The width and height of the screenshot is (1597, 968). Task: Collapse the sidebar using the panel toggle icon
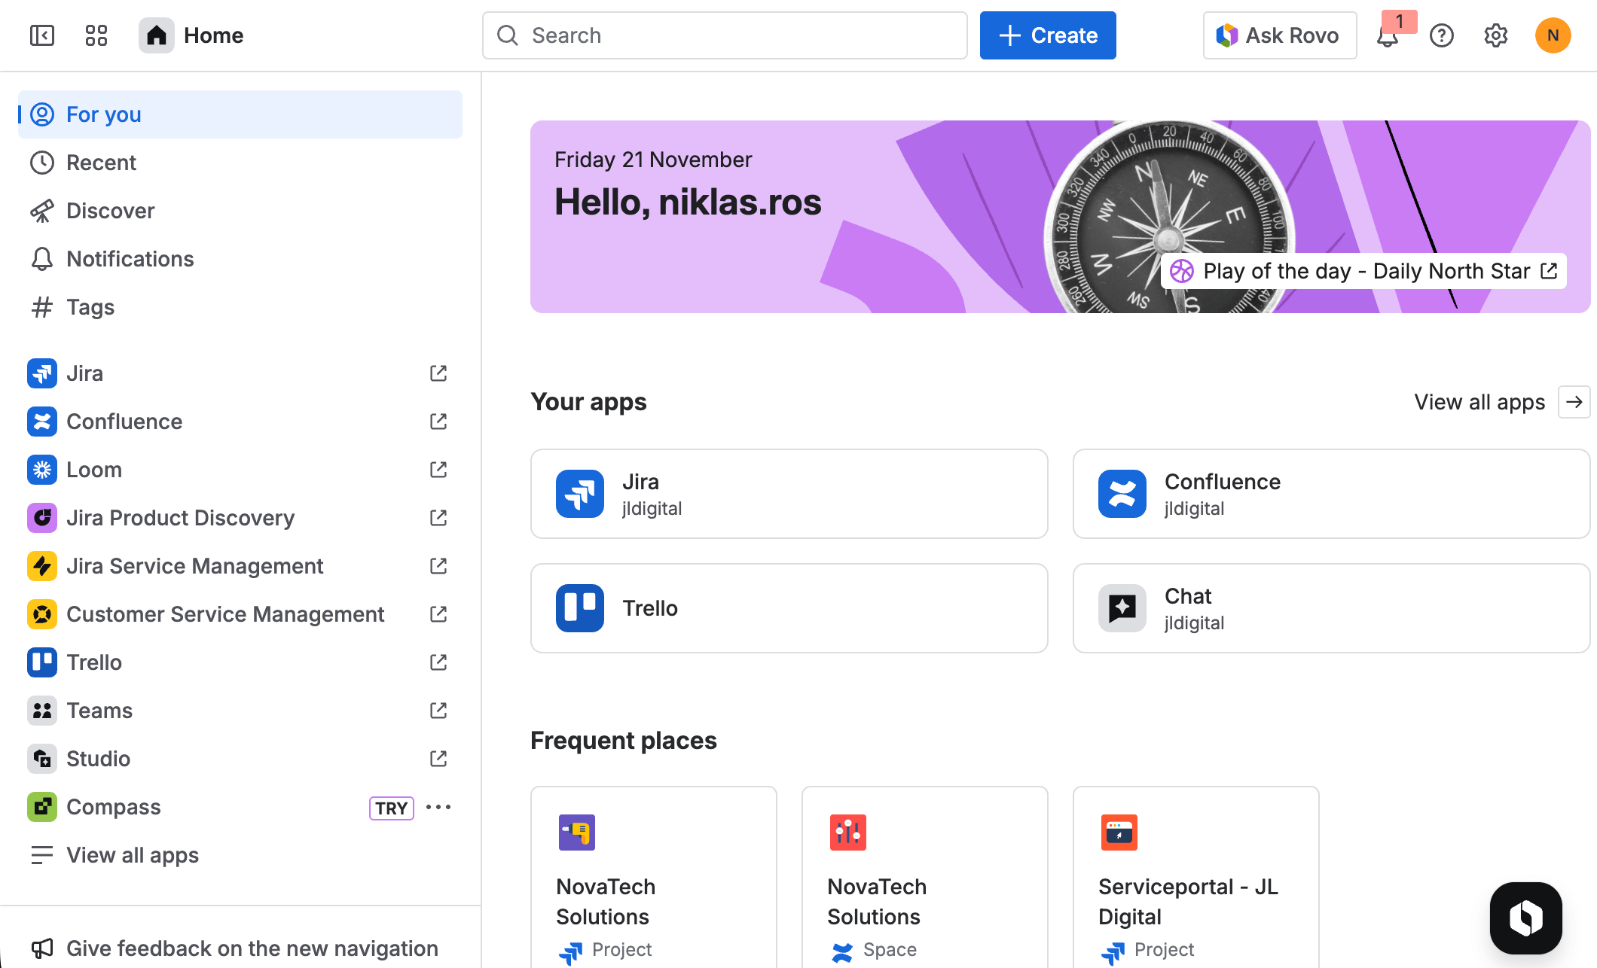pos(42,35)
